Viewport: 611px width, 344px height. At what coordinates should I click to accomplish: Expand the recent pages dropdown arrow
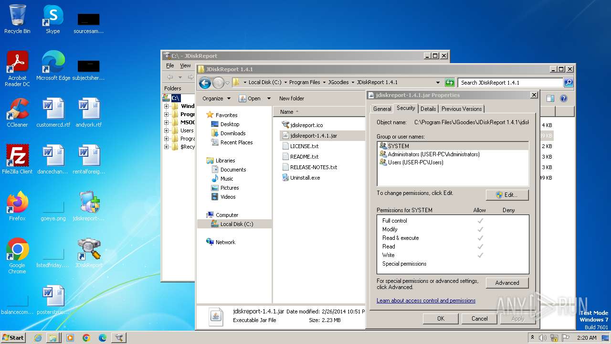[227, 83]
